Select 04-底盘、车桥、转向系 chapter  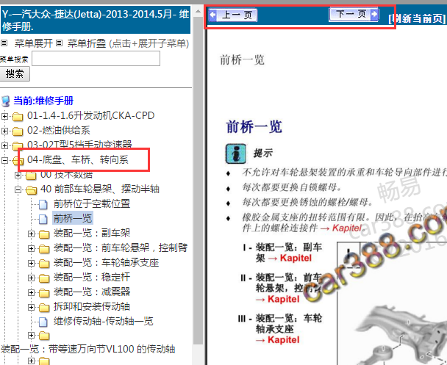coord(77,159)
